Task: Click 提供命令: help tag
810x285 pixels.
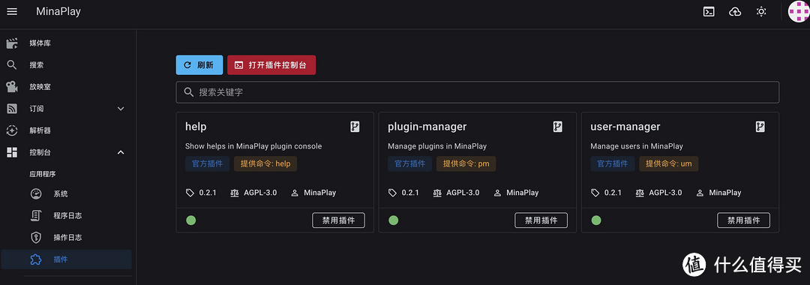Action: pyautogui.click(x=265, y=163)
